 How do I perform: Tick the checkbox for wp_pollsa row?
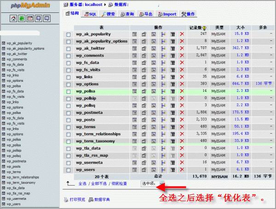[68, 91]
